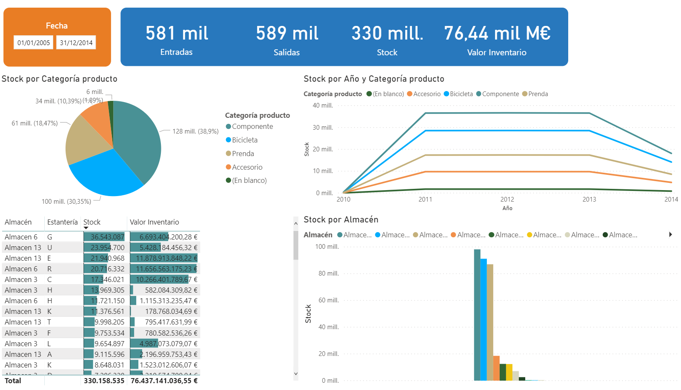Image resolution: width=681 pixels, height=390 pixels.
Task: Click the (En blanco) pie legend entry
Action: 246,180
